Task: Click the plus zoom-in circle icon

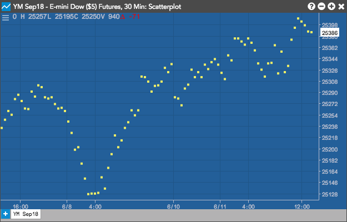Action: (331, 7)
